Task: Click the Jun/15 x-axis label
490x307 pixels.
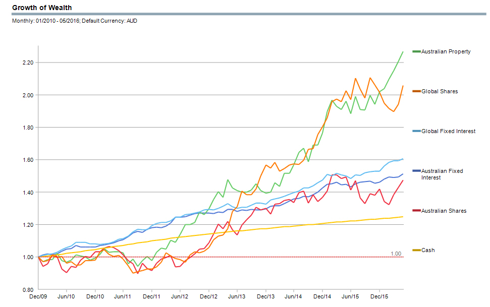Action: 350,296
